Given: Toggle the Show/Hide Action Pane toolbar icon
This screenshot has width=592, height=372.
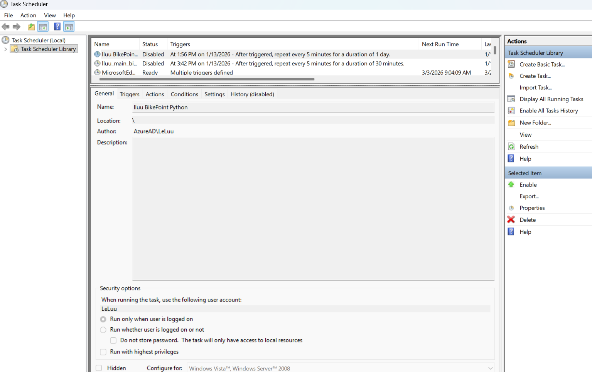Looking at the screenshot, I should (69, 27).
